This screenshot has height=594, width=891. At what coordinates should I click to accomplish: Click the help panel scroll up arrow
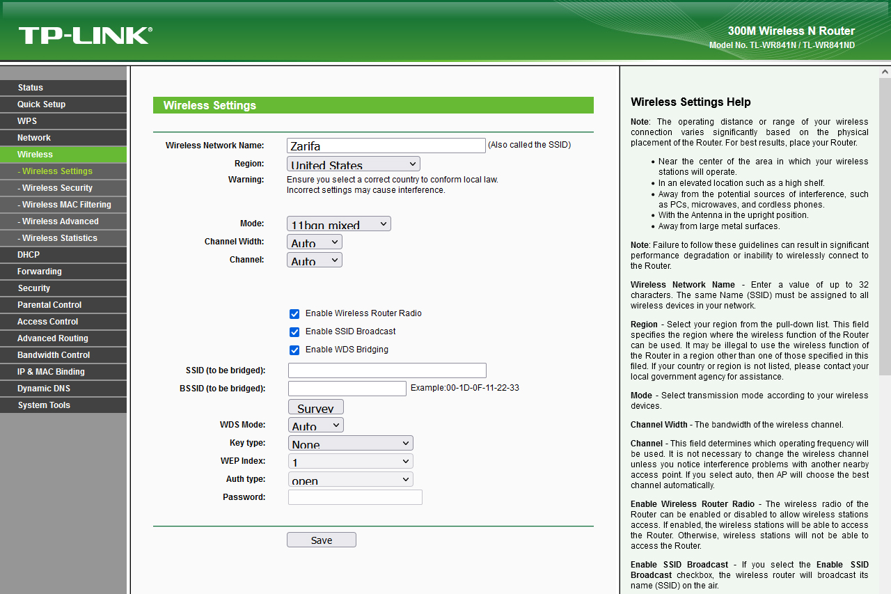885,72
